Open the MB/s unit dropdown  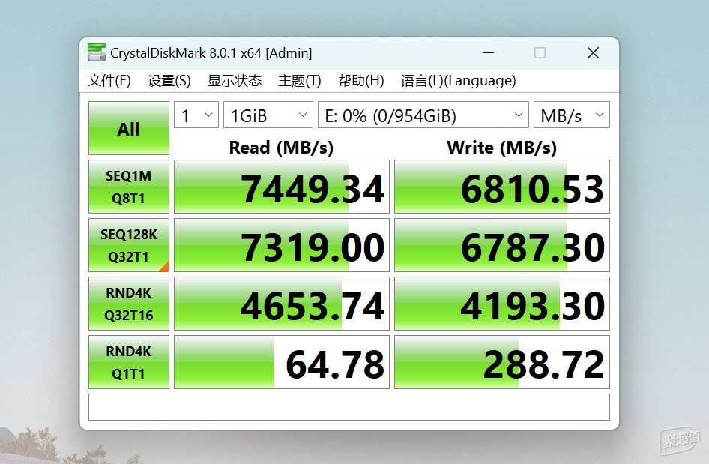(x=572, y=115)
